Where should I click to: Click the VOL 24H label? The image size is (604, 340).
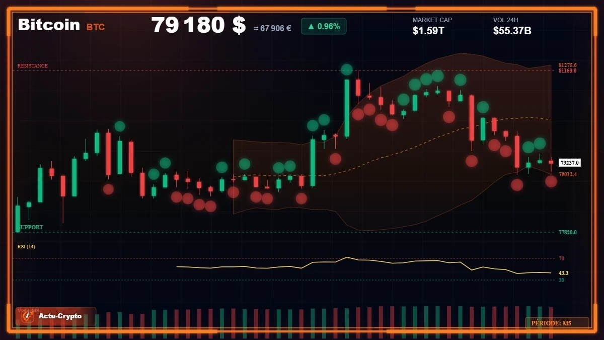tap(505, 20)
